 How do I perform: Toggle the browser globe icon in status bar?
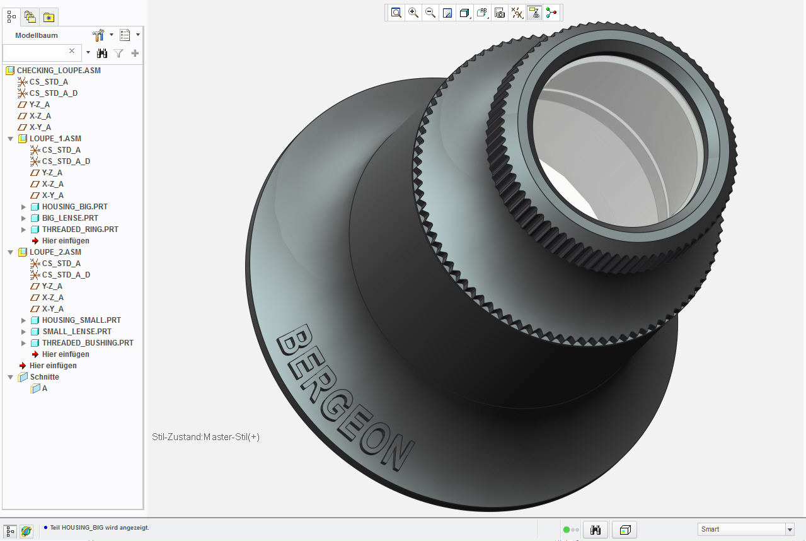[x=26, y=531]
